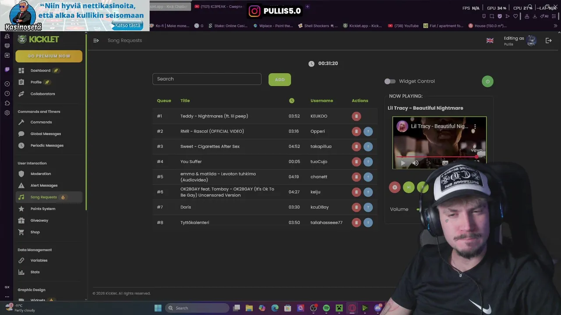Open Periodic Messages page
Screen dimensions: 561x315
coord(47,145)
